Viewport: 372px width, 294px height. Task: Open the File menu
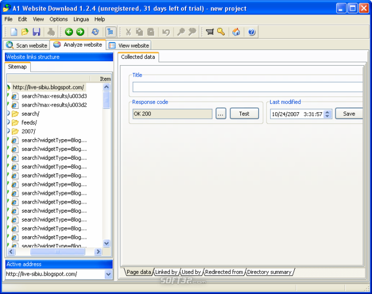click(8, 19)
